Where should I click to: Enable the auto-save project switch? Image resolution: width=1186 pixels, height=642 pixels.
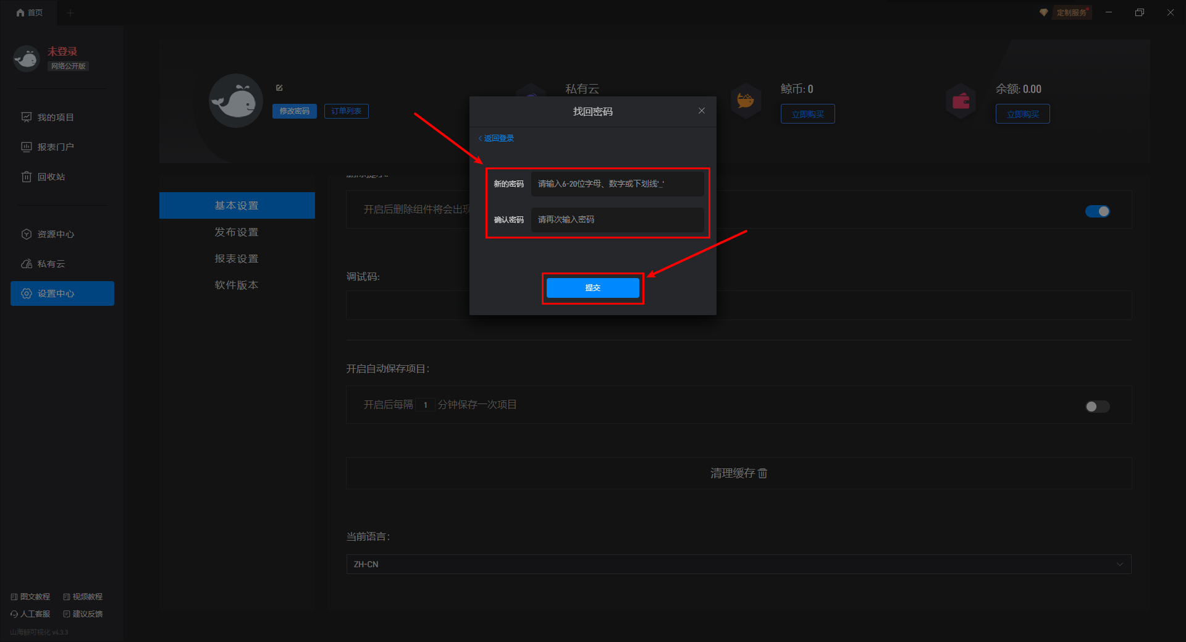point(1097,406)
